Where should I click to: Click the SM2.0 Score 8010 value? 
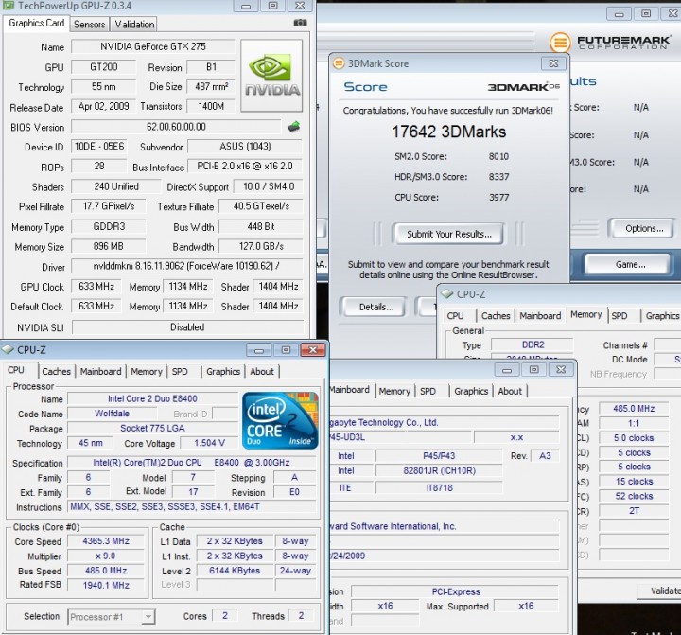coord(498,157)
